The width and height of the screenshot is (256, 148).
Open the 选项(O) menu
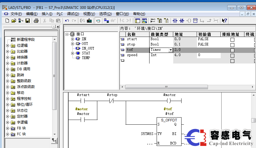click(106, 14)
